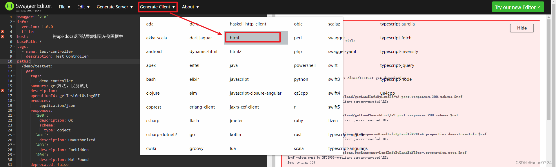Choose typescript-jquery generator
The image size is (556, 167).
397,65
